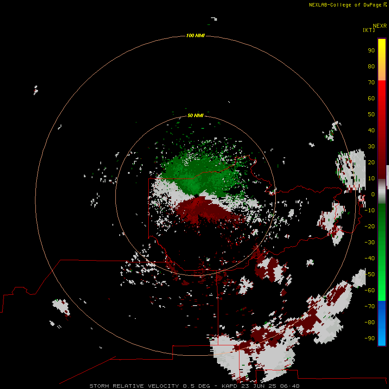Click the 40 value on the velocity scale
This screenshot has height=389, width=389.
click(371, 130)
